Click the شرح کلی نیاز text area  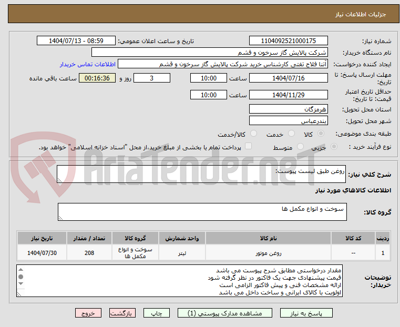click(x=201, y=174)
